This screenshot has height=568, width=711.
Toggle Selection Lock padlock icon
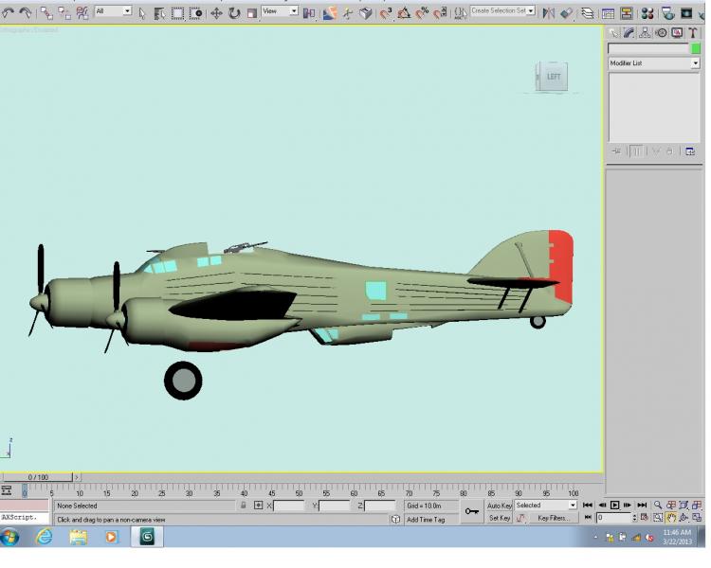(243, 505)
